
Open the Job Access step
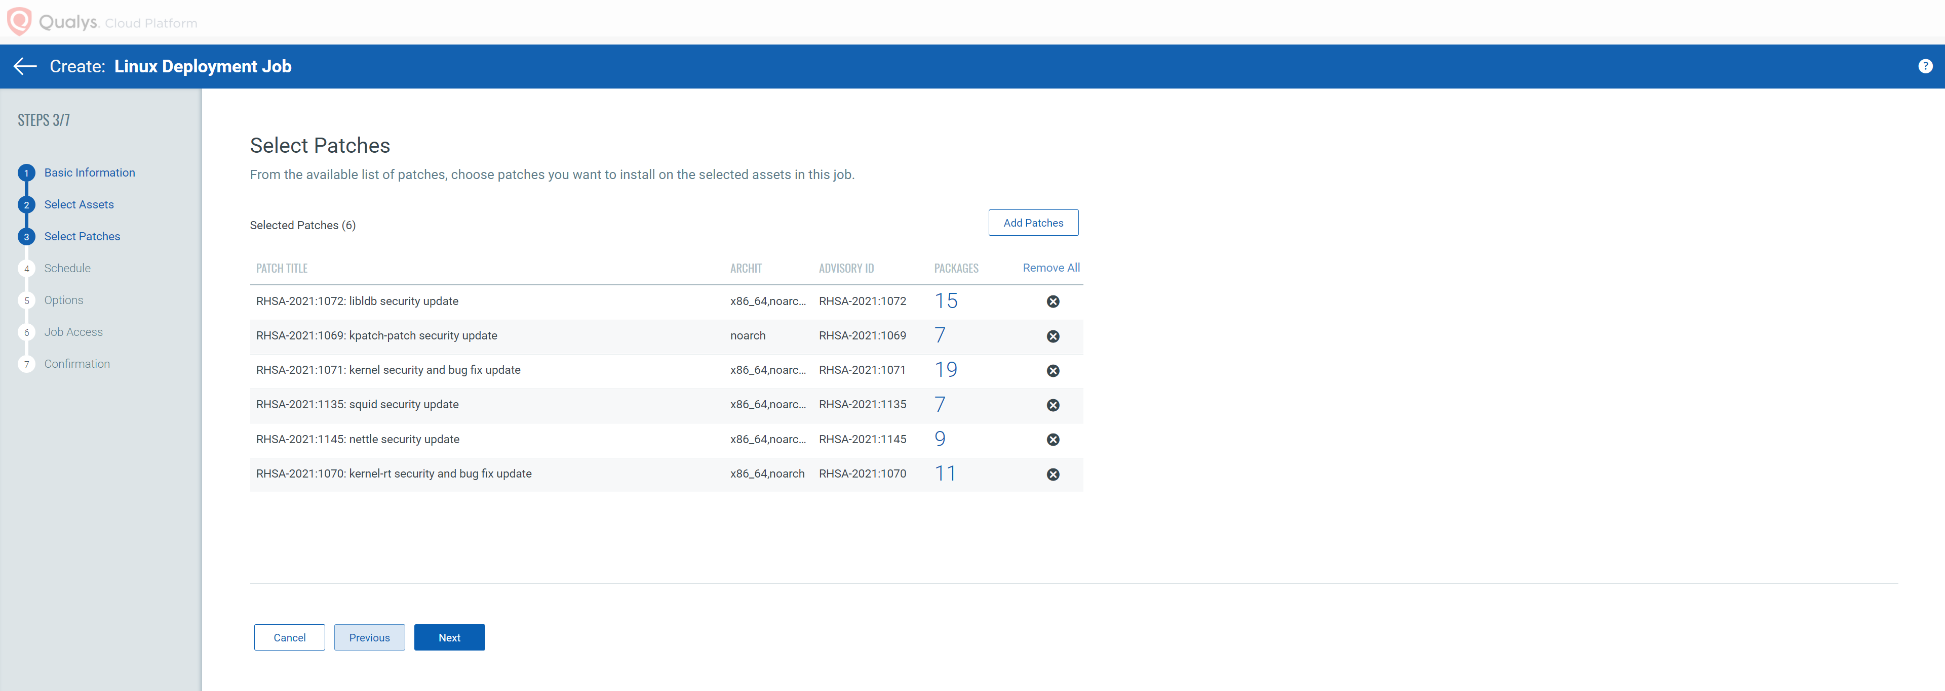click(73, 332)
